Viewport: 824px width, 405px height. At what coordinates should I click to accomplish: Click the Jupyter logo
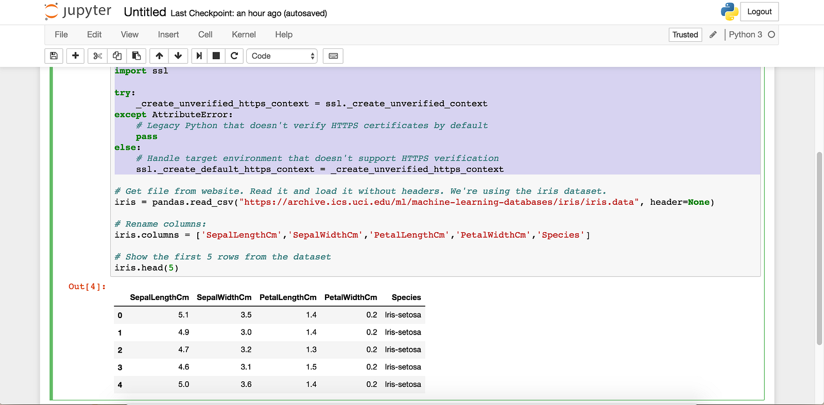coord(78,11)
